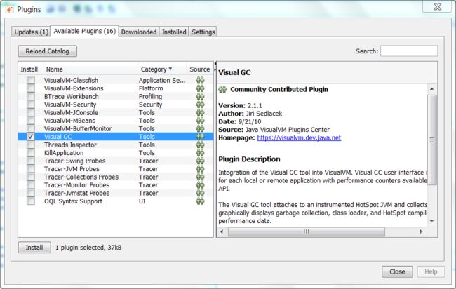Click source icon in Tracer-Swing Probes row
Image resolution: width=456 pixels, height=289 pixels.
click(x=200, y=161)
